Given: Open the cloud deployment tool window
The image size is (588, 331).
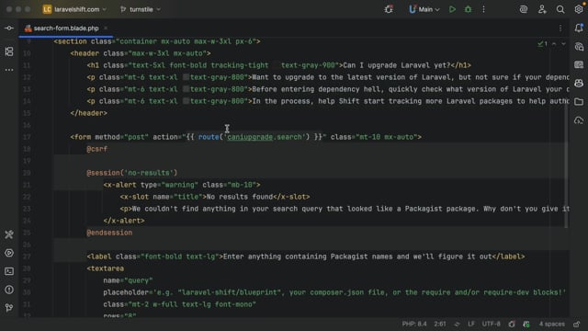Looking at the screenshot, I should tap(579, 120).
